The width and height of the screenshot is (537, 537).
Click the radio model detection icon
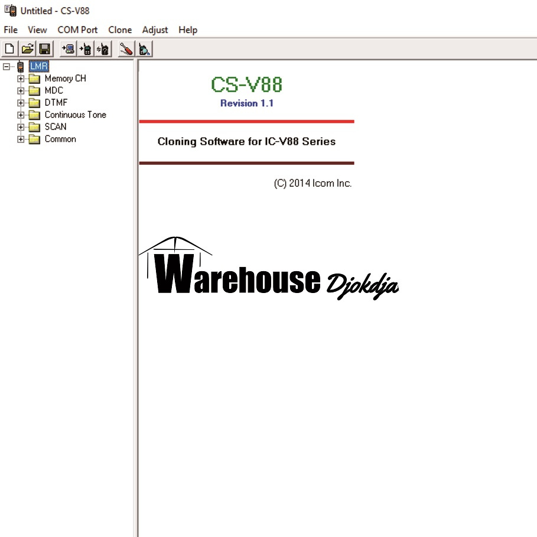144,48
